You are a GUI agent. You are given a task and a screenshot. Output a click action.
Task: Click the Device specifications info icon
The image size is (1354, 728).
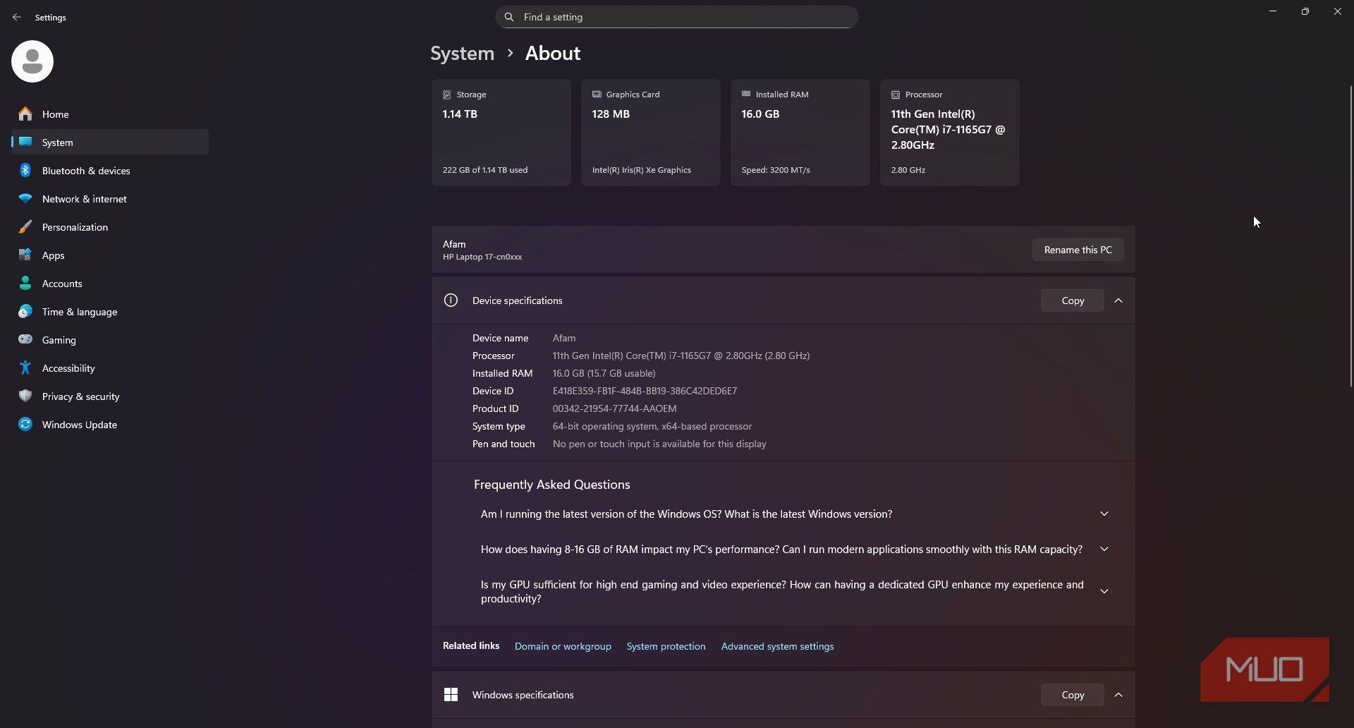click(451, 301)
